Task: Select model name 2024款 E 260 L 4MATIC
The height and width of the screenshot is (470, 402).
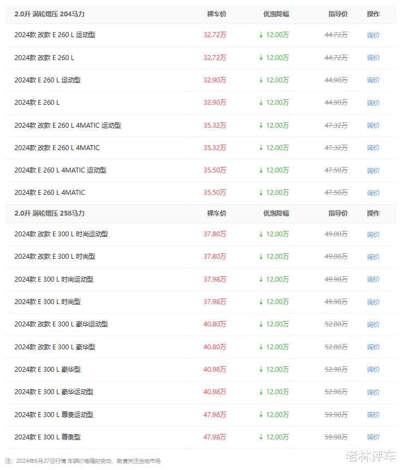Action: coord(50,193)
